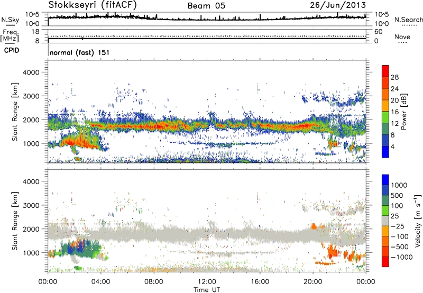Click the 'N.Sky' legend label
423x293 pixels.
(10, 20)
